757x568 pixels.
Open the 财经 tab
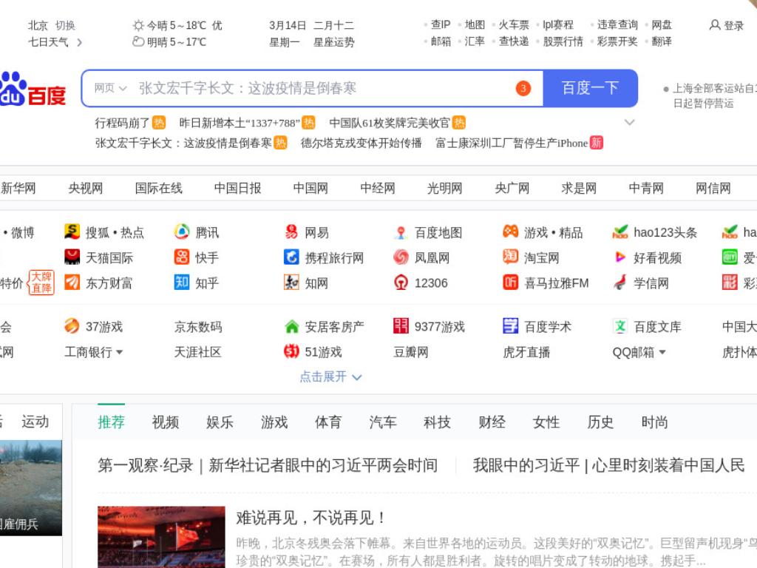click(492, 422)
